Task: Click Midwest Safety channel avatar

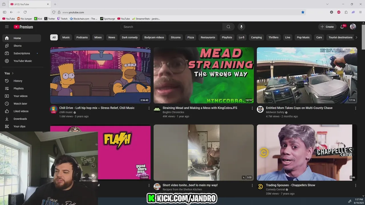Action: pyautogui.click(x=260, y=109)
